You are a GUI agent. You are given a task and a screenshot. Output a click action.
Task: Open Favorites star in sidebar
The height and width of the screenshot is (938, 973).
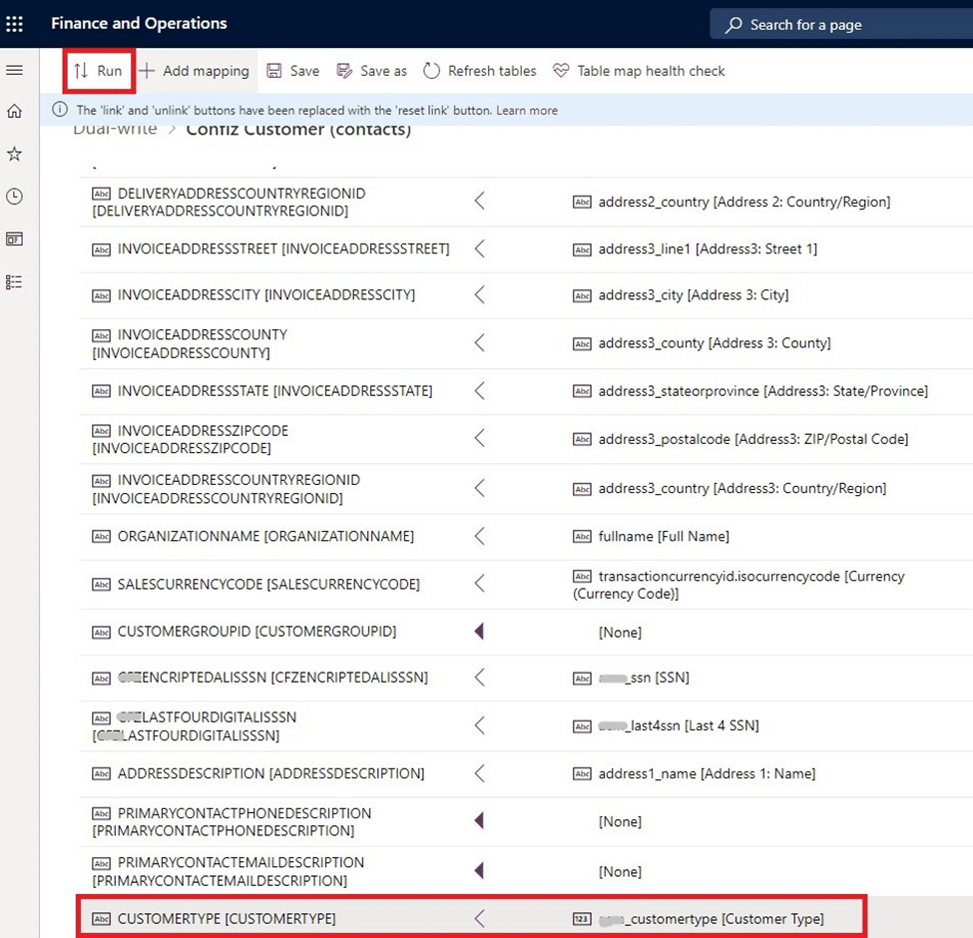click(14, 154)
